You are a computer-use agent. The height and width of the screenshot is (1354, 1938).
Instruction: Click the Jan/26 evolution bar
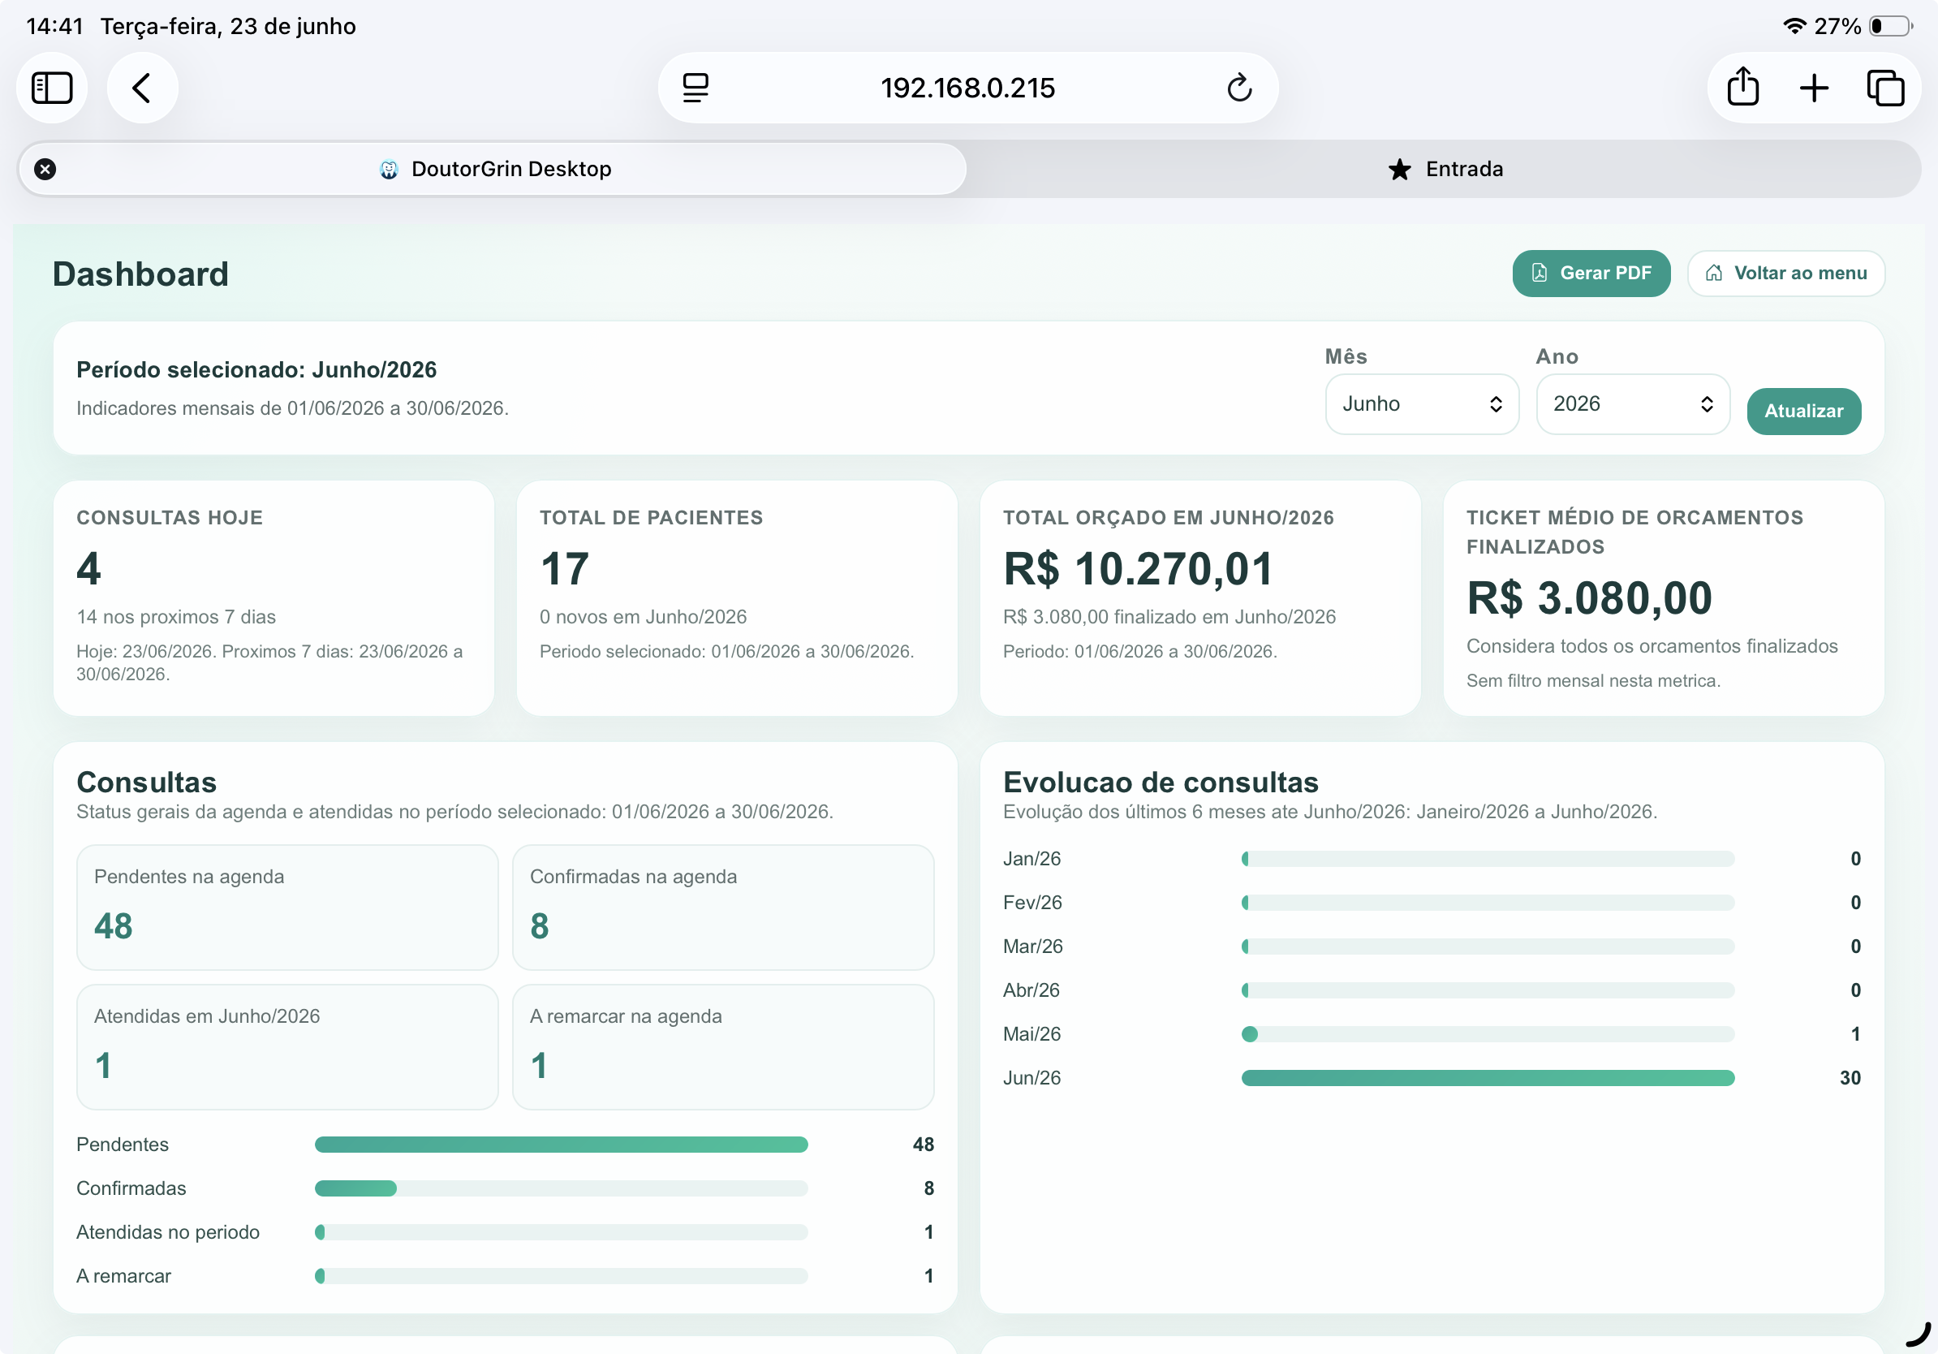point(1488,859)
